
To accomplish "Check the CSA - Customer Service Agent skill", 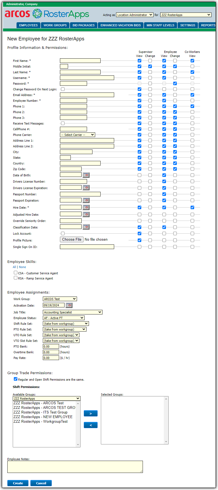I will 16,273.
